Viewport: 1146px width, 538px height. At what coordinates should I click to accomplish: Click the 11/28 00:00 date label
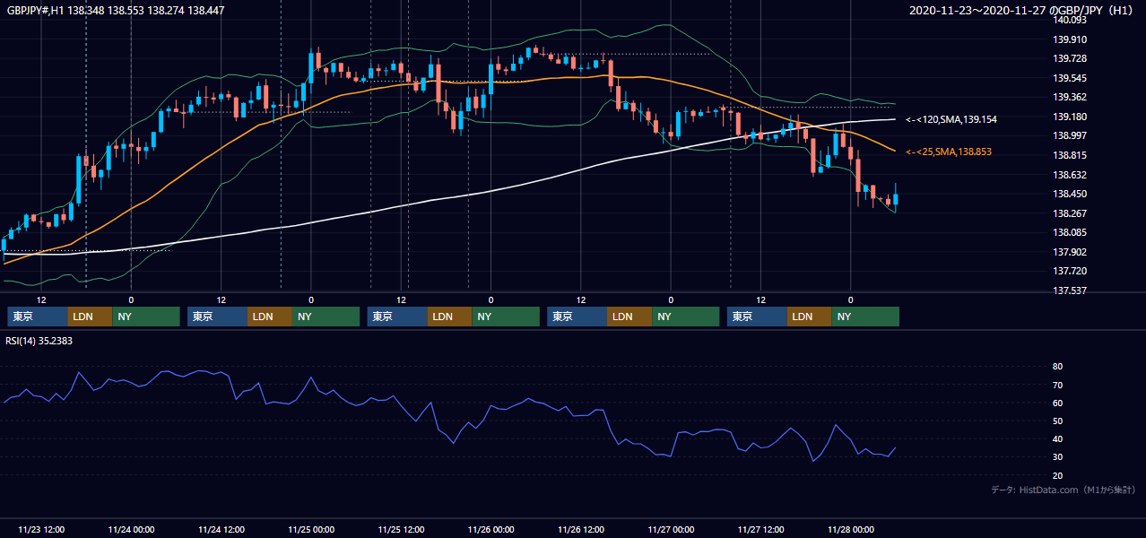[851, 529]
